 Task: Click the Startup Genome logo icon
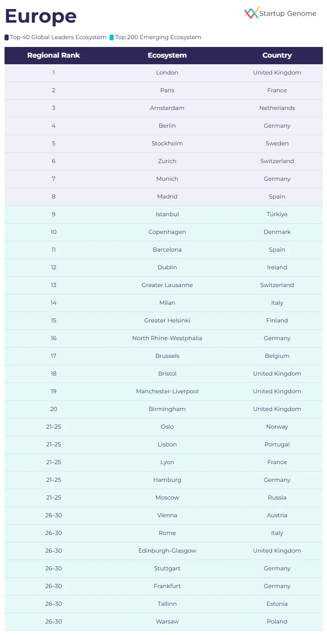pyautogui.click(x=251, y=13)
